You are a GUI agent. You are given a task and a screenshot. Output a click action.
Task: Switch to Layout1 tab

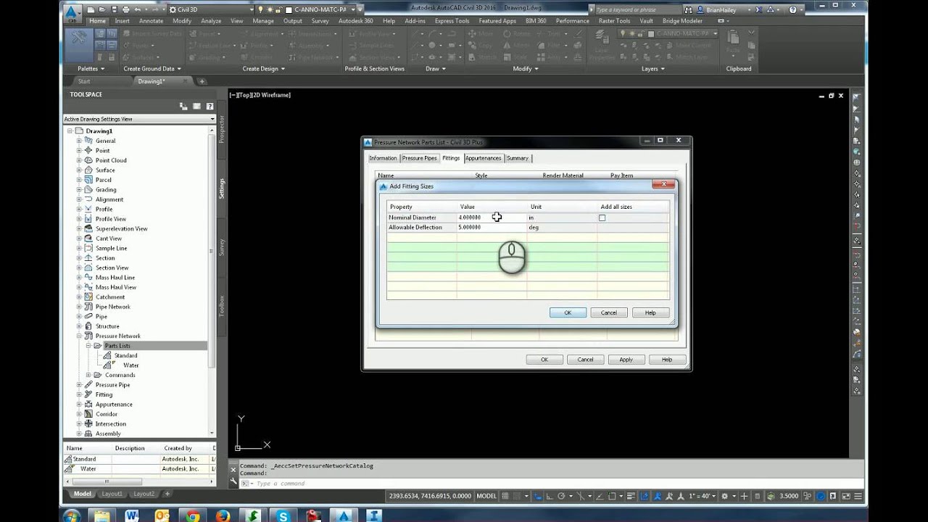tap(112, 494)
